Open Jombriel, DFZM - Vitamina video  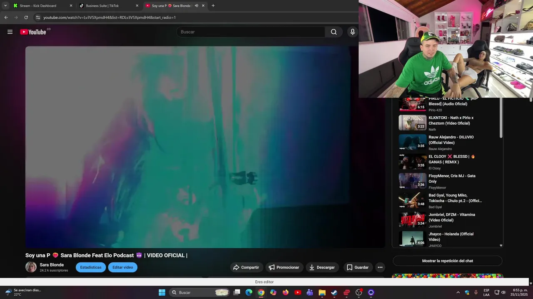(452, 217)
